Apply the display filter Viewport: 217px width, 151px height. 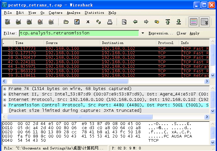195,33
